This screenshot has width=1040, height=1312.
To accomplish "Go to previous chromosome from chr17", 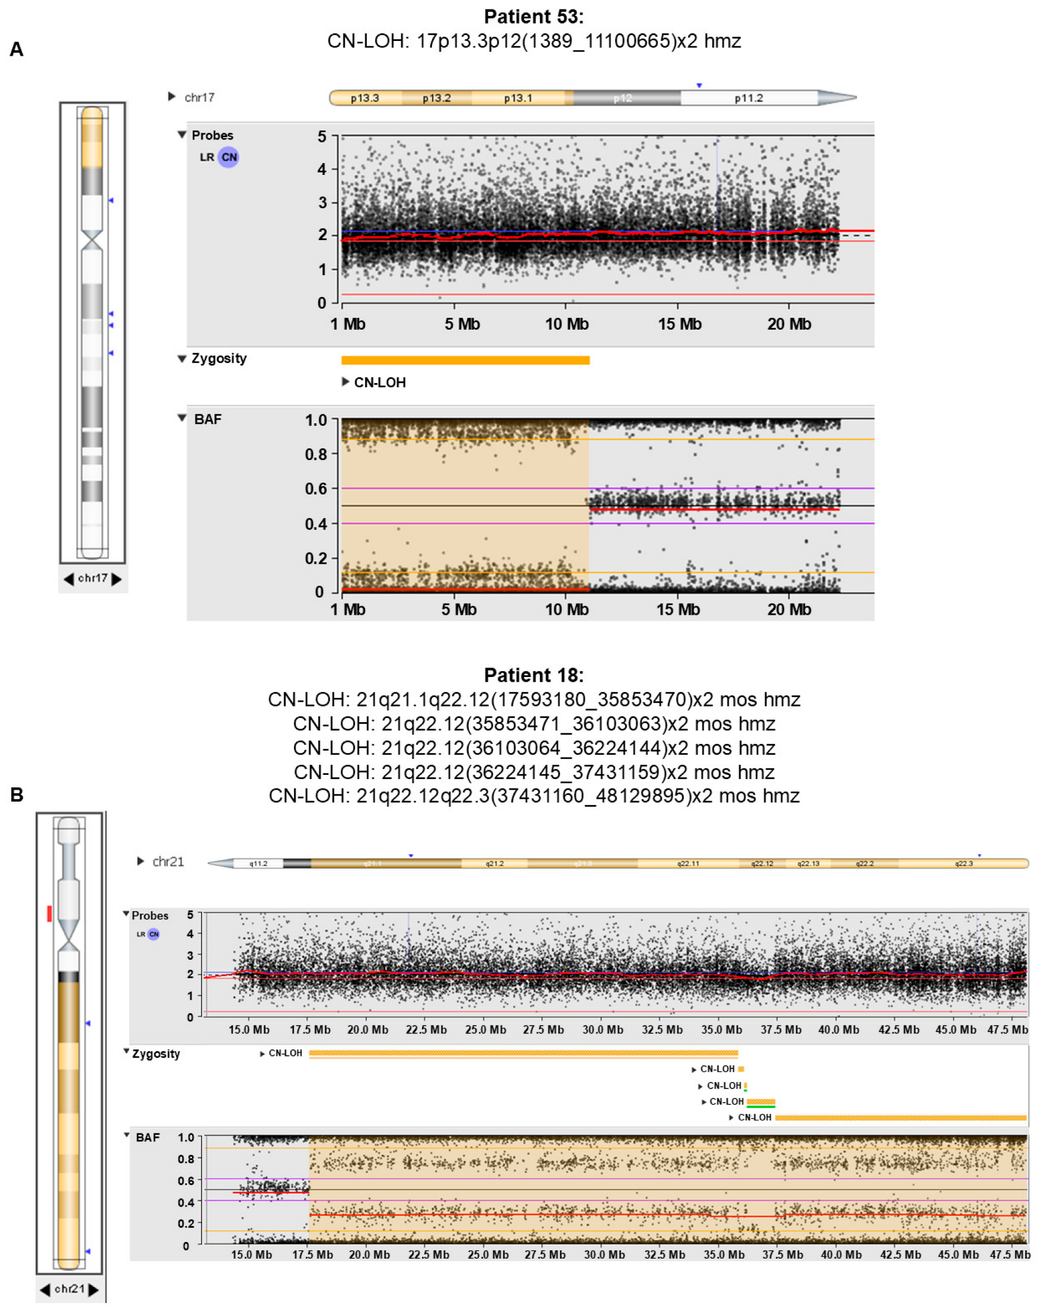I will point(69,579).
